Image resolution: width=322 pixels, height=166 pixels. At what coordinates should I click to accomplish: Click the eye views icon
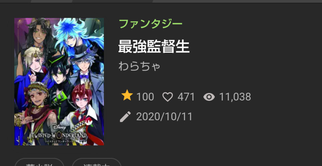point(209,97)
